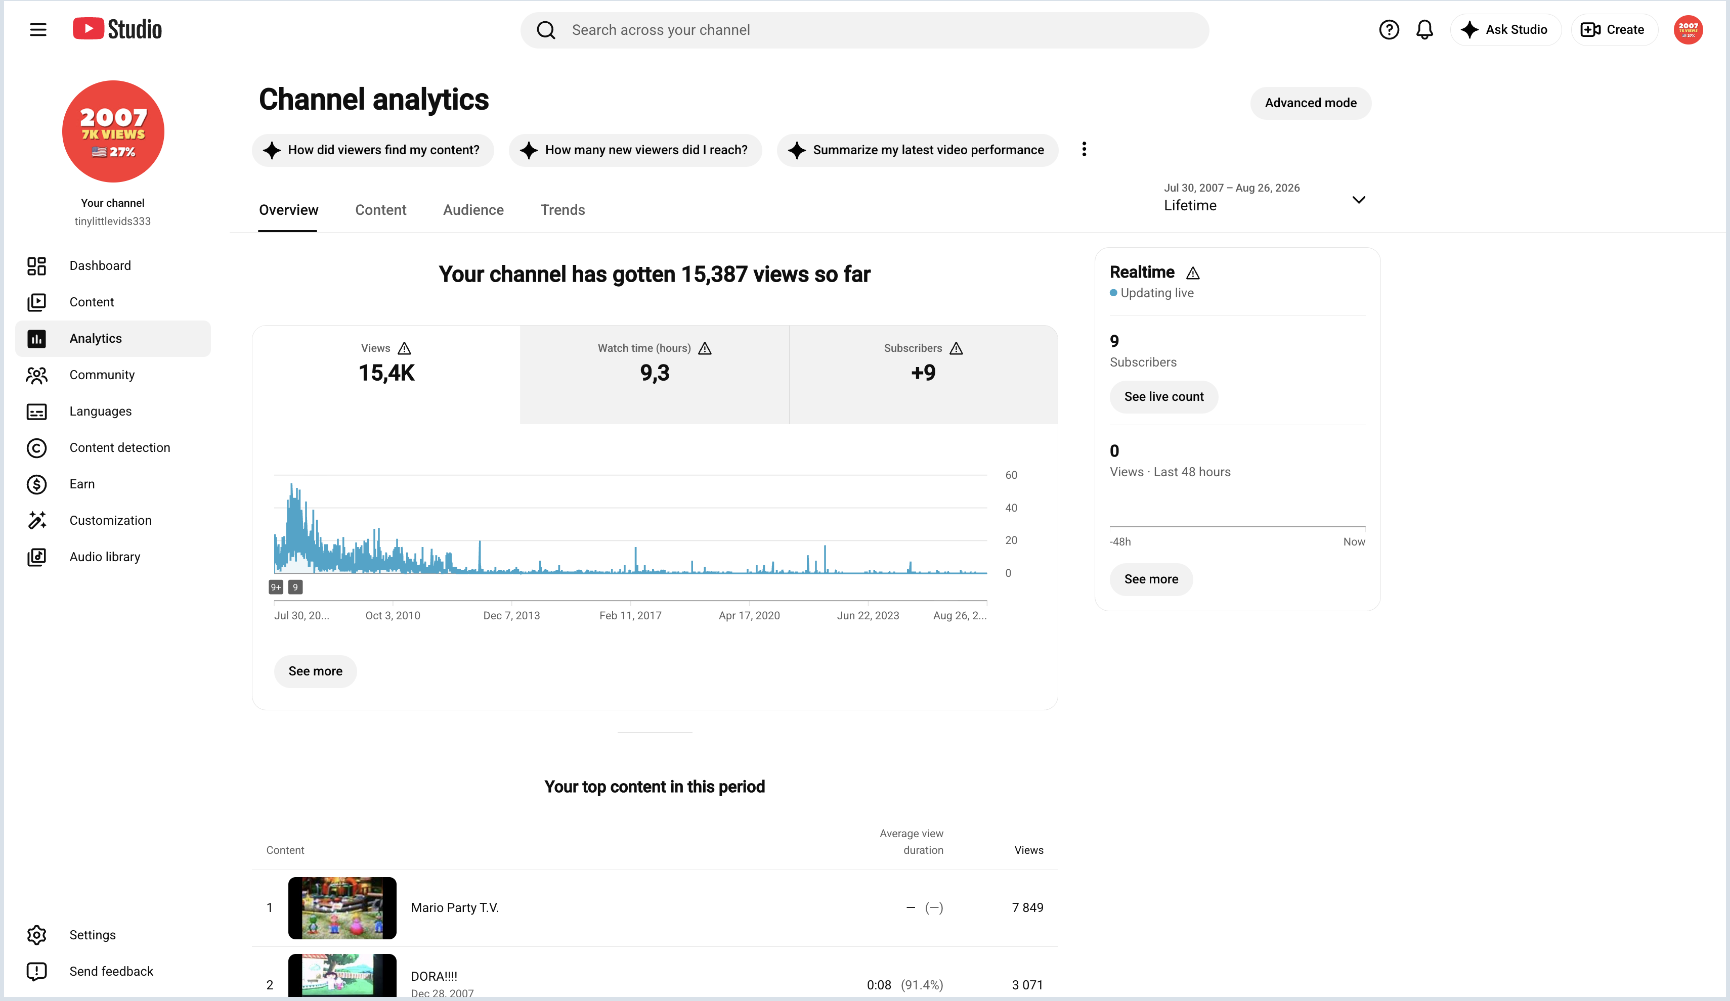Click the 9 chart marker badge
This screenshot has height=1001, width=1730.
tap(295, 587)
